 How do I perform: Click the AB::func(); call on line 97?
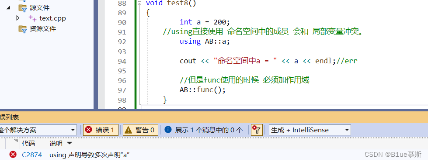[202, 90]
